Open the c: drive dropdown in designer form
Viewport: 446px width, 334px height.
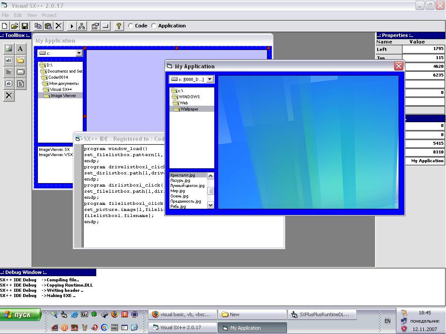[79, 53]
